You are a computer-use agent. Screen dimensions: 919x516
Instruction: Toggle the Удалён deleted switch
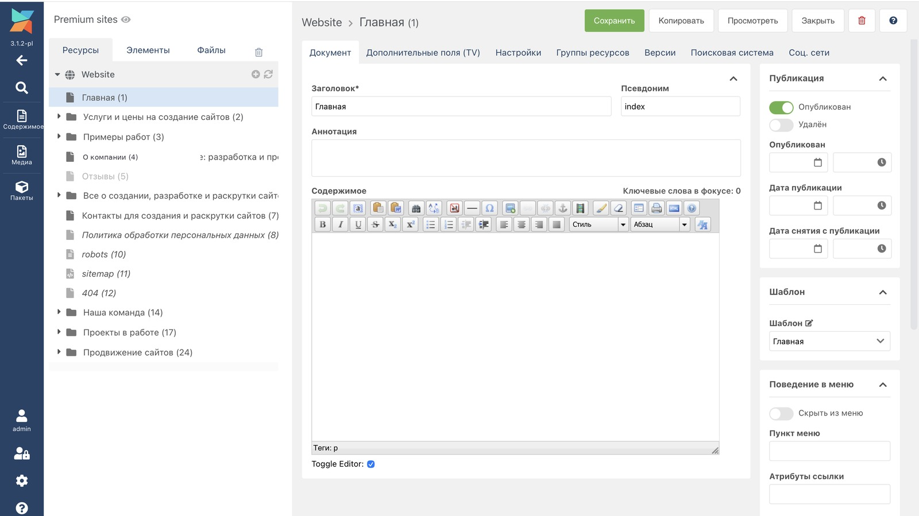click(x=781, y=125)
